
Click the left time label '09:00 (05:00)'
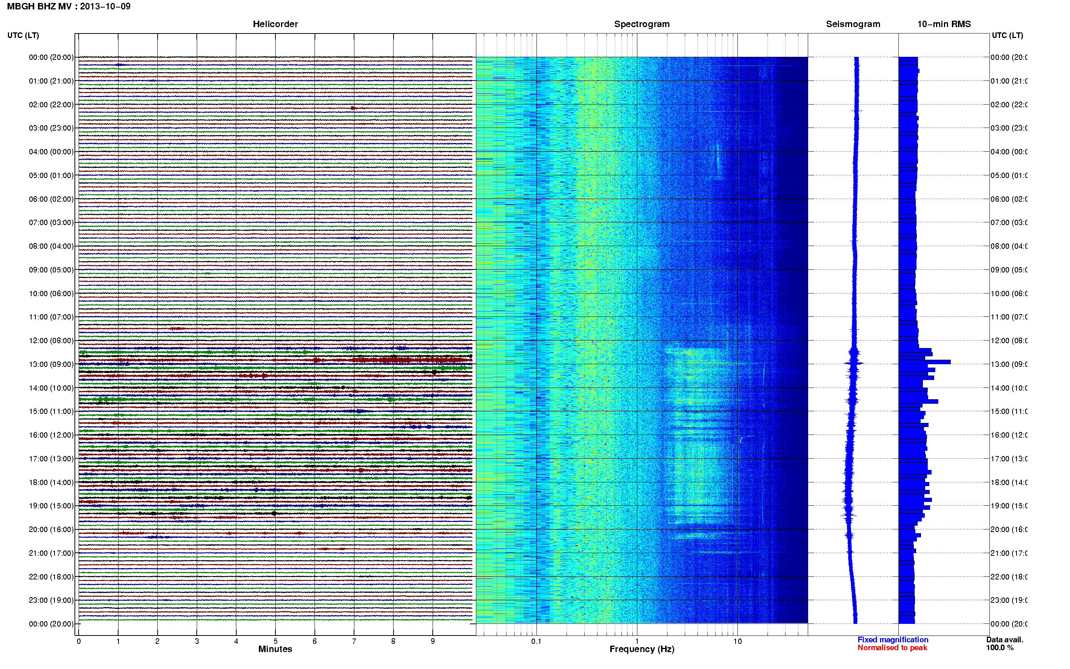(51, 269)
